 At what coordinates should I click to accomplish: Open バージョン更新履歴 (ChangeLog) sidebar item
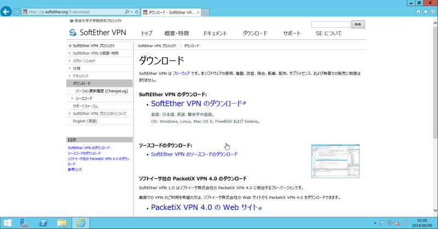coord(102,91)
